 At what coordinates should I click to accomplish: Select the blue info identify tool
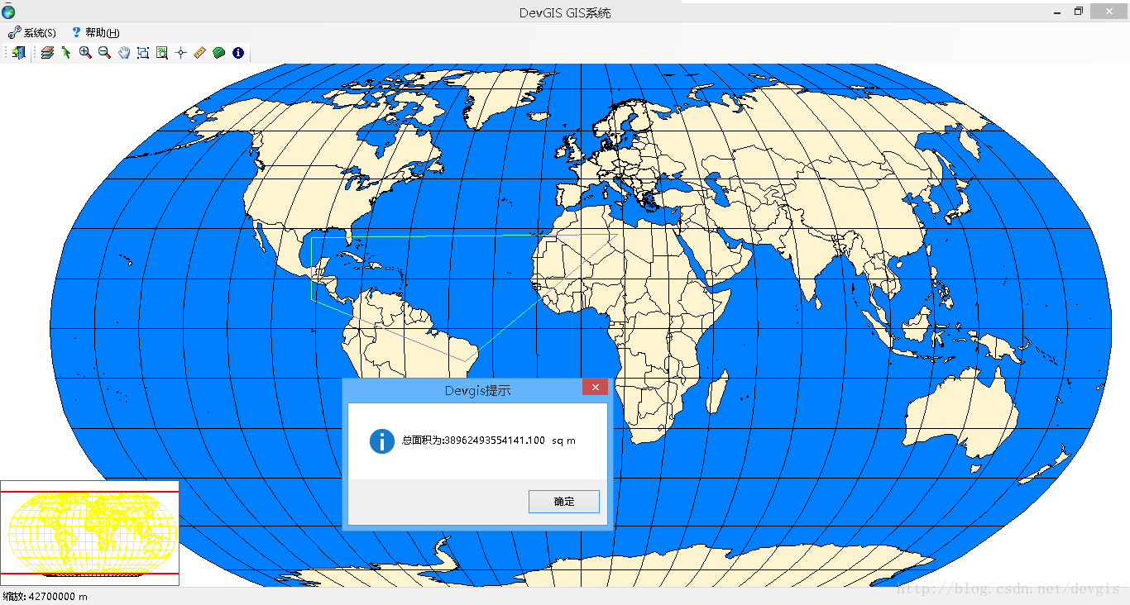click(x=238, y=53)
